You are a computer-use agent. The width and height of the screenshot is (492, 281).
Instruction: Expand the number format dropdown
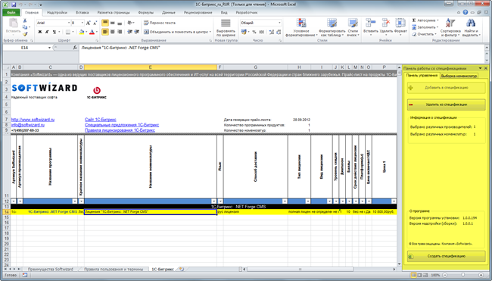coord(279,23)
